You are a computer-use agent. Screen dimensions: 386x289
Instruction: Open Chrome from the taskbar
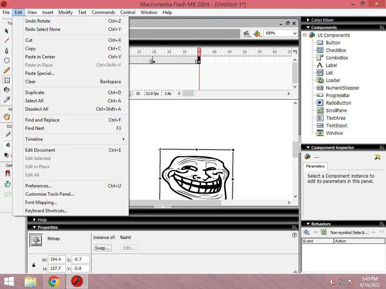pyautogui.click(x=54, y=281)
